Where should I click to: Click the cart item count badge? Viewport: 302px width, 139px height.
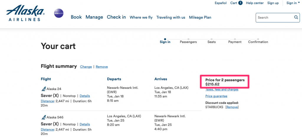pos(240,3)
